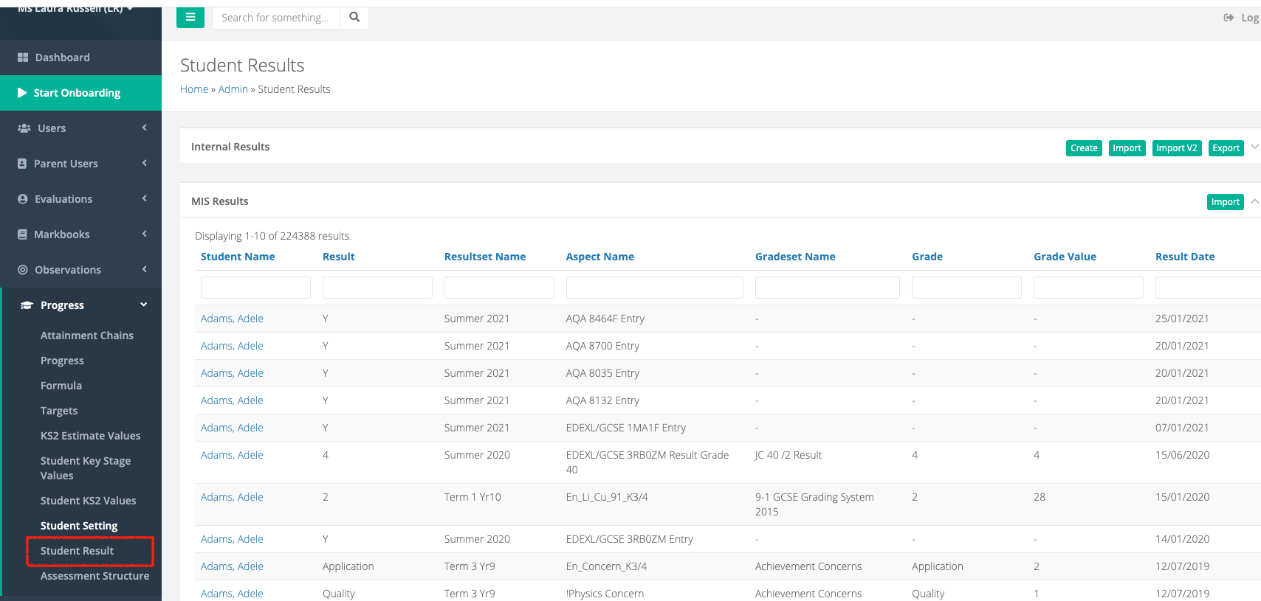Click the Observations target icon

coord(23,270)
